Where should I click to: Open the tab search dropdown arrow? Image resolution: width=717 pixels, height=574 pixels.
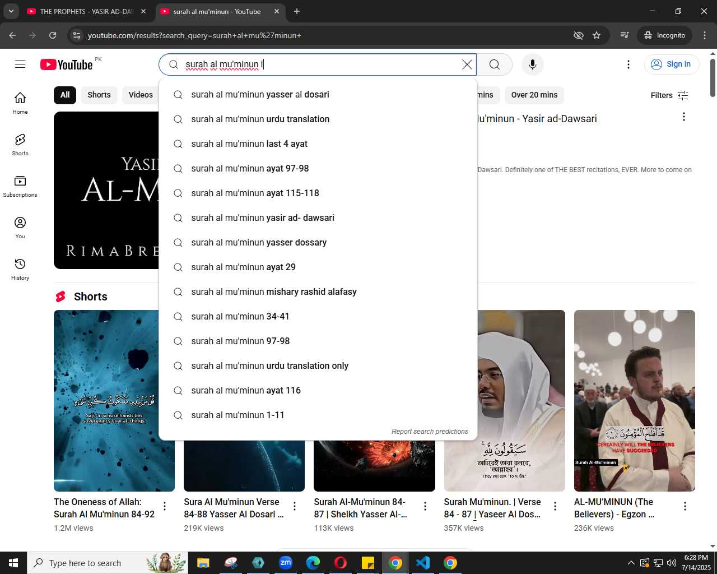pyautogui.click(x=11, y=11)
